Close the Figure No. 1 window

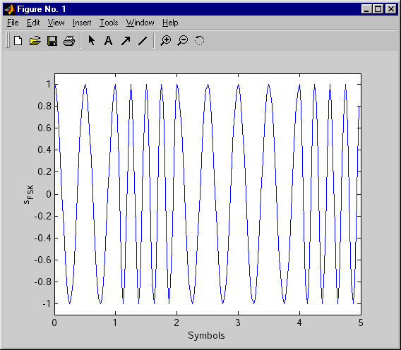tap(391, 9)
